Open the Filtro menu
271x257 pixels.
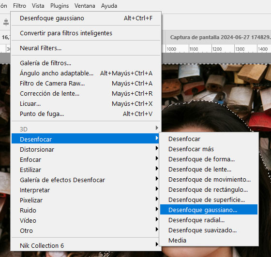coord(19,6)
